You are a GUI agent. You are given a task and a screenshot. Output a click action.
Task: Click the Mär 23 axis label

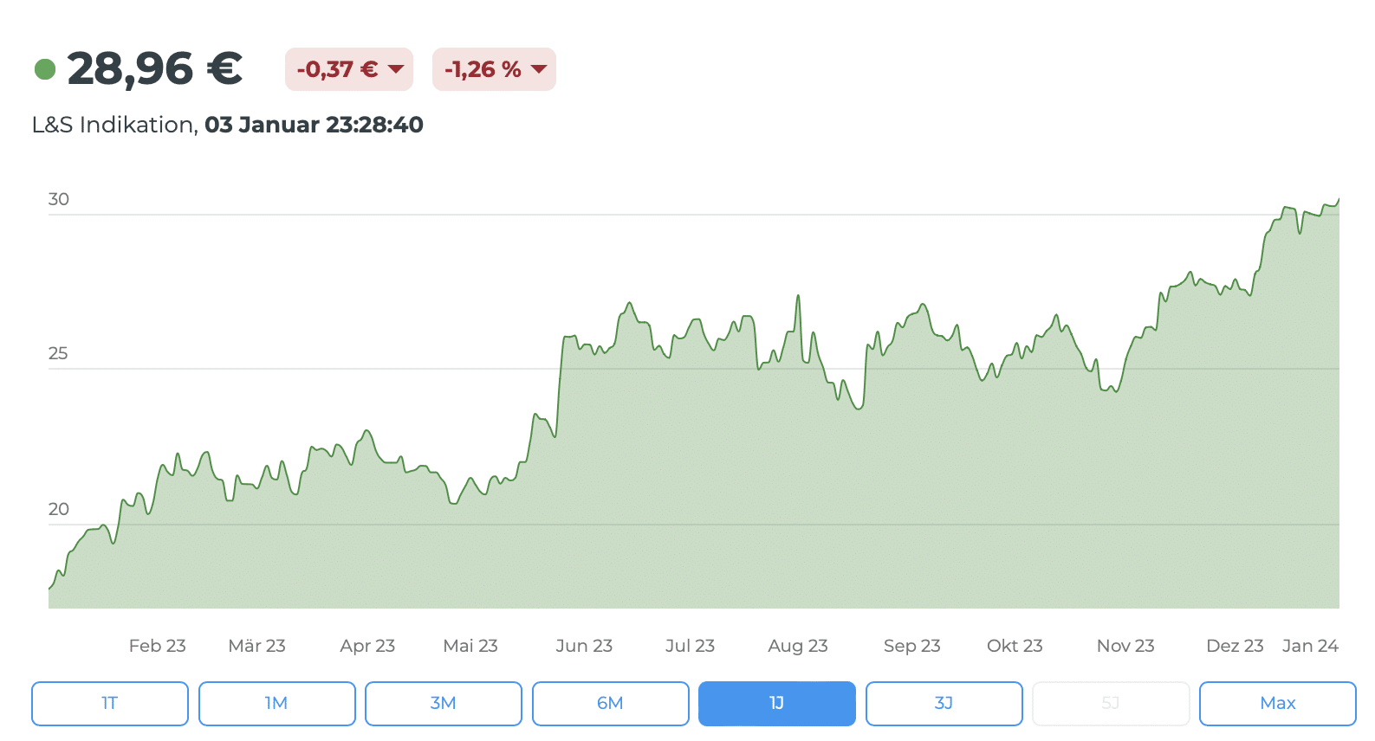tap(257, 646)
